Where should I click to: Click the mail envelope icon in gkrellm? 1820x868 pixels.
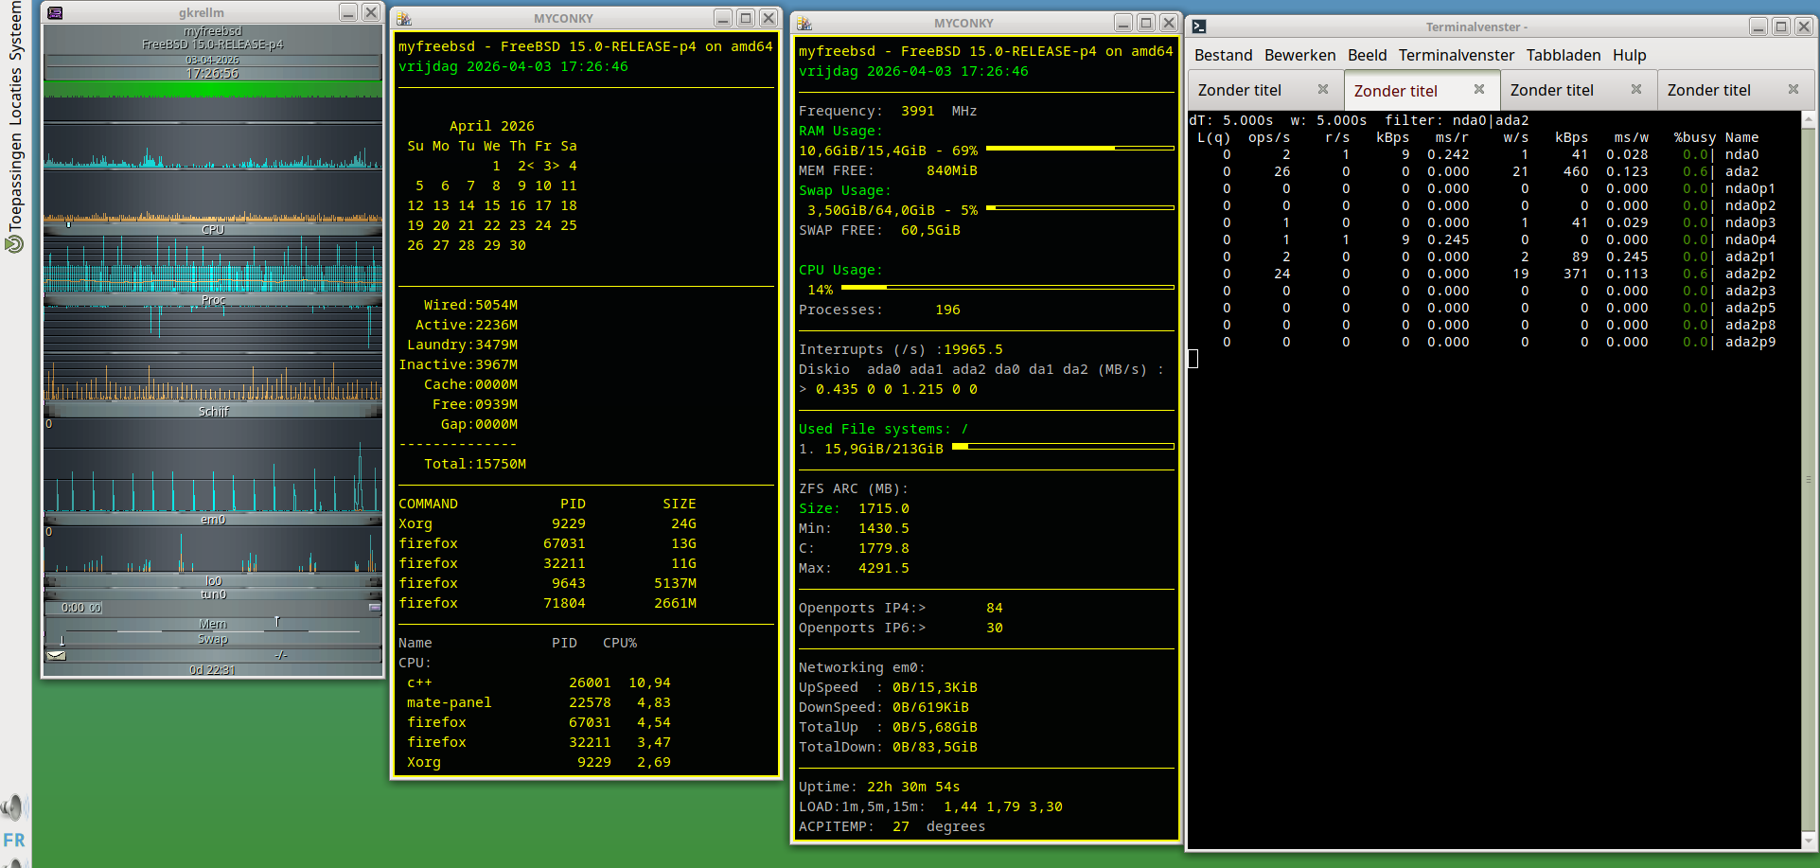[x=56, y=655]
